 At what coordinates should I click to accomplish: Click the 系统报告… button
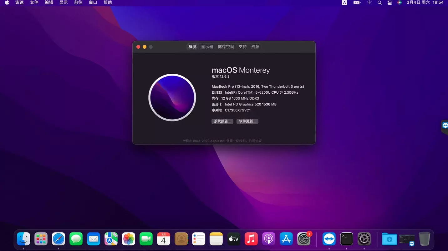222,121
